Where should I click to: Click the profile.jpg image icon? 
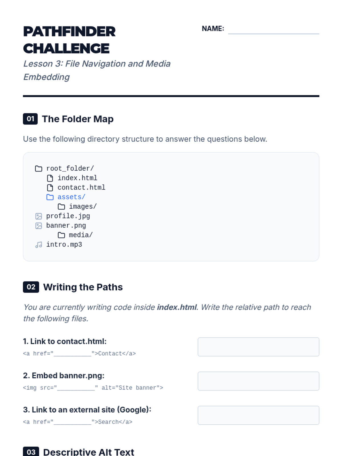(38, 216)
